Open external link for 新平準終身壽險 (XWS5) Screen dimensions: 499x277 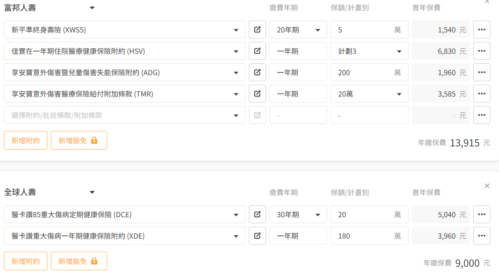click(257, 30)
